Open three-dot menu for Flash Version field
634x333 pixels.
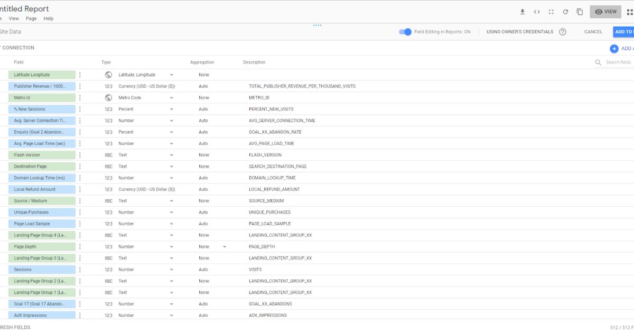click(x=80, y=155)
